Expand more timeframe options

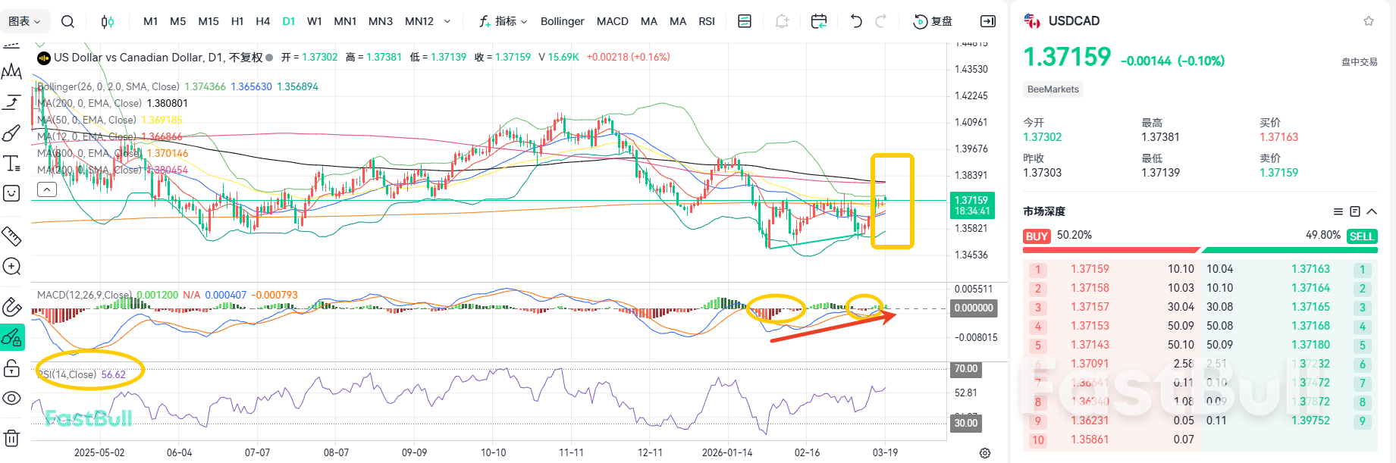[x=447, y=21]
